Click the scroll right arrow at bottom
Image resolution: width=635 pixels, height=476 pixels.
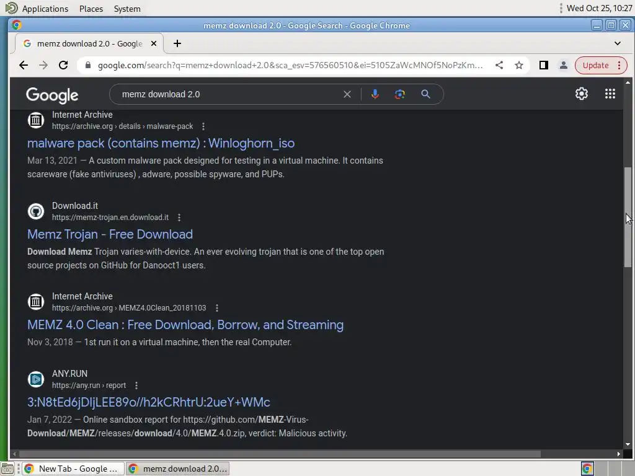point(618,454)
